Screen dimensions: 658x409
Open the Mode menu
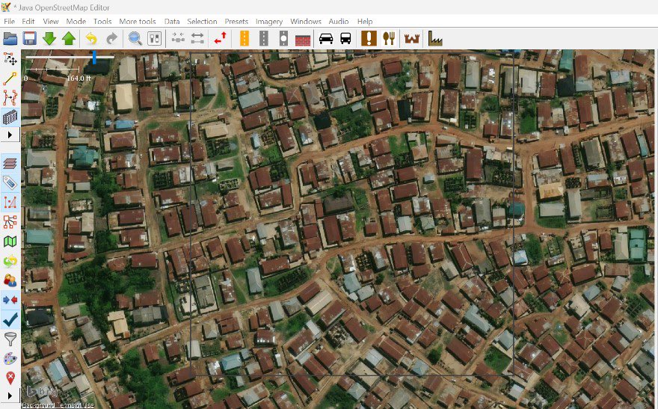(76, 22)
